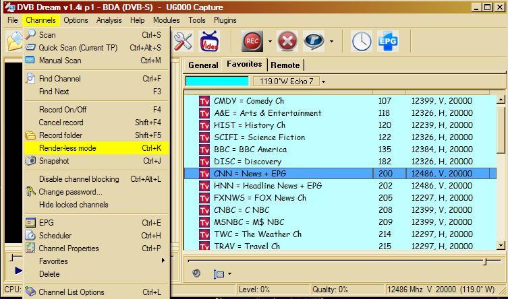Select HNN = Headline News + EPG channel
This screenshot has height=299, width=508.
click(x=340, y=186)
